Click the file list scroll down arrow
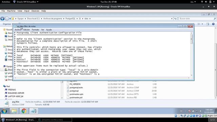 pyautogui.click(x=216, y=98)
